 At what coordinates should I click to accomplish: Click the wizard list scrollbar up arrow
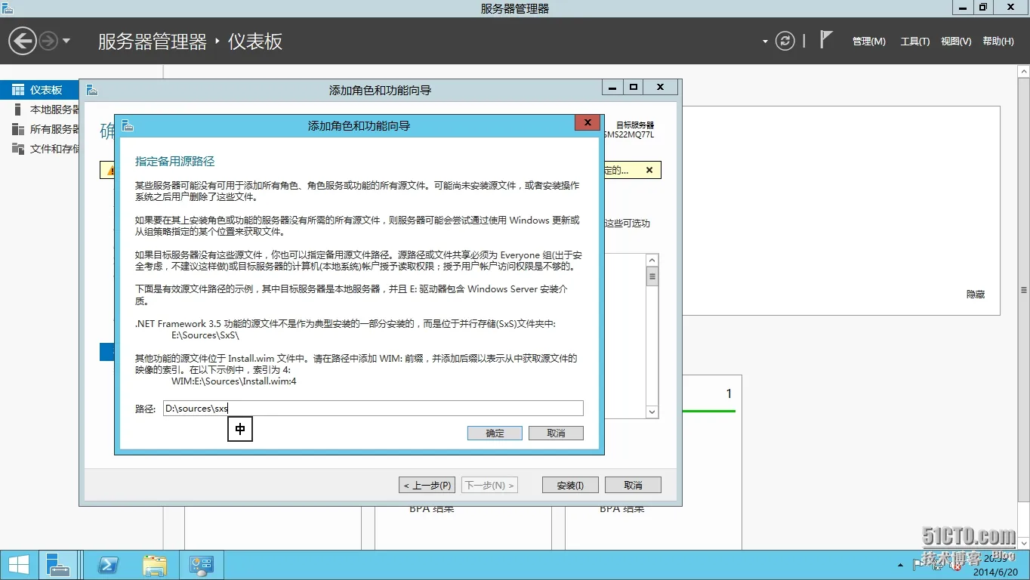(652, 261)
